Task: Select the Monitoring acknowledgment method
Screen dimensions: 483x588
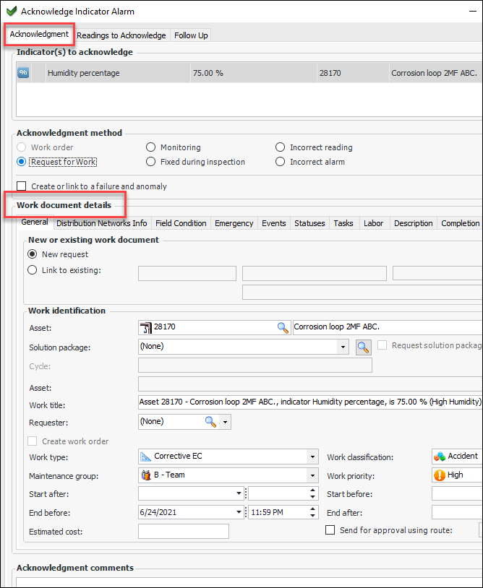Action: [151, 147]
